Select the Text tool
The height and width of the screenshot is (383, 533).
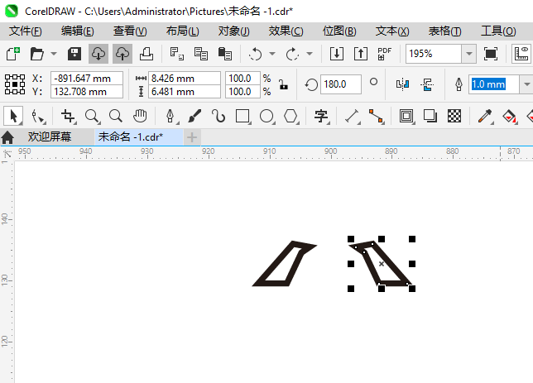tap(321, 117)
